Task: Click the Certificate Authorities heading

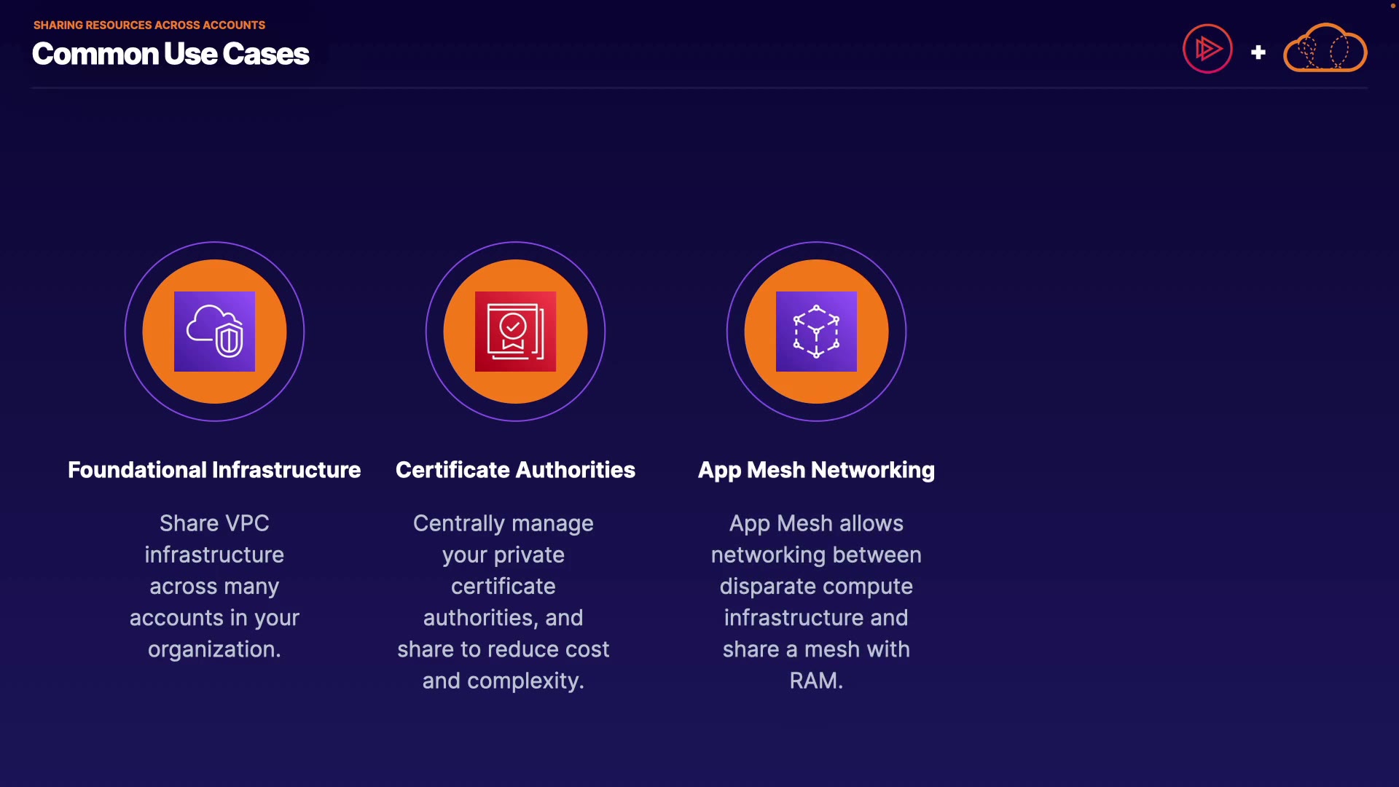Action: pyautogui.click(x=515, y=470)
